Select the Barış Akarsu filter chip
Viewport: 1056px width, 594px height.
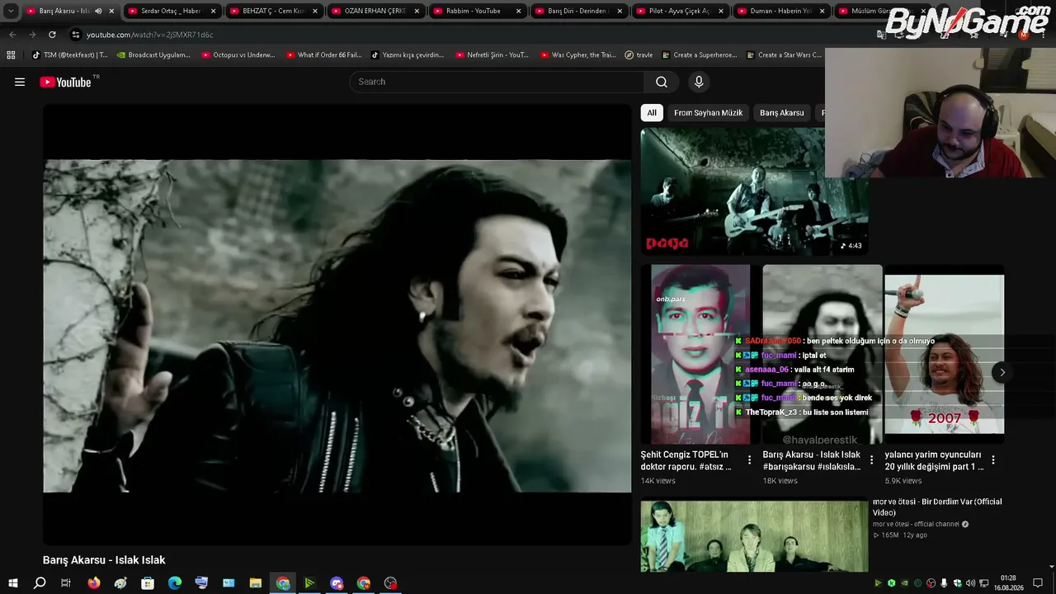point(782,113)
